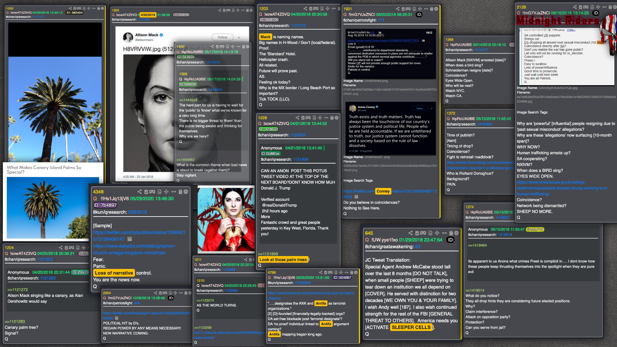Viewport: 617px width, 347px height.
Task: Open thread link 1121272 on post 1203
Action: (x=298, y=26)
